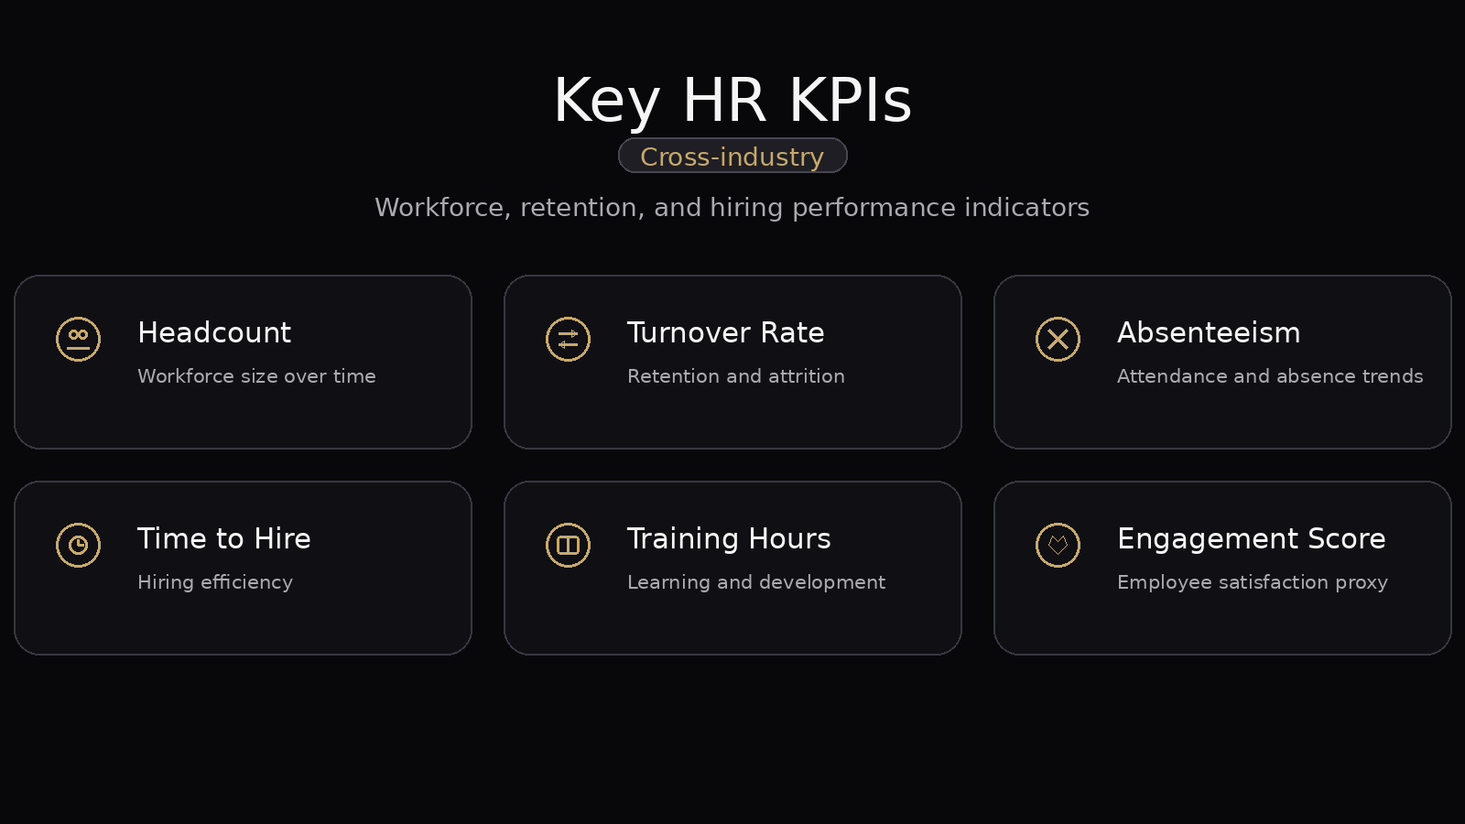The width and height of the screenshot is (1465, 824).
Task: Click 'Retention and attrition' description
Action: 736,376
